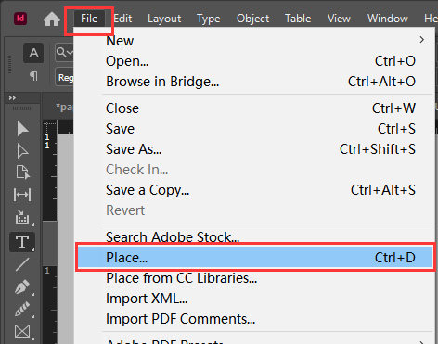
Task: Click the font style field showing Reg
Action: pos(65,77)
